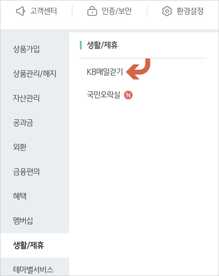Open the 고객센터 text link
The image size is (219, 276).
click(43, 11)
